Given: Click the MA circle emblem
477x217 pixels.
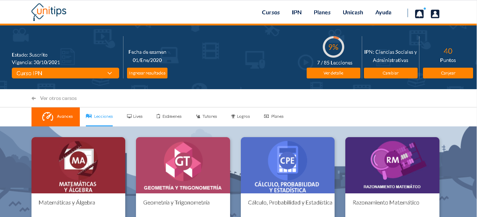Looking at the screenshot, I should [78, 161].
